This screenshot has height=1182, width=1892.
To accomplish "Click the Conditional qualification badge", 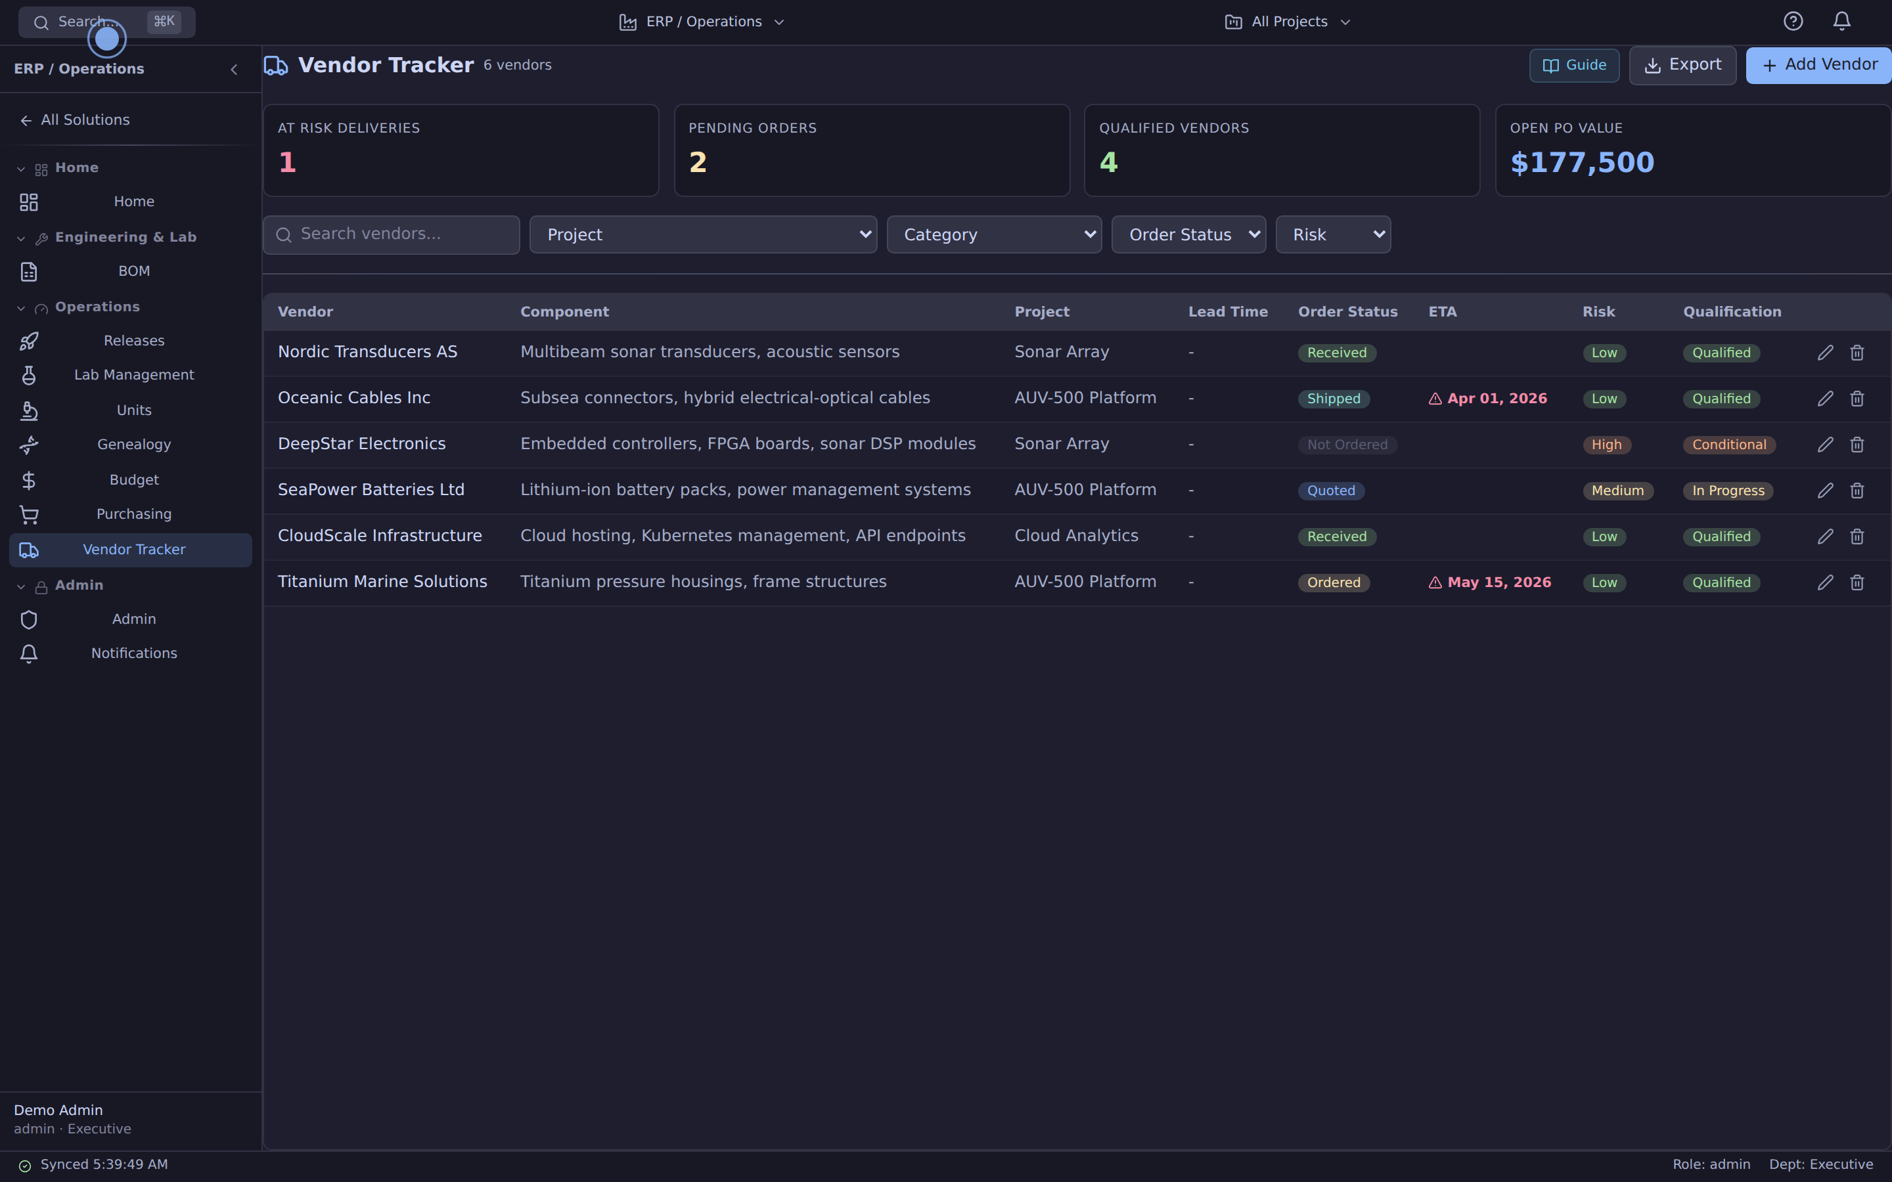I will [x=1729, y=445].
